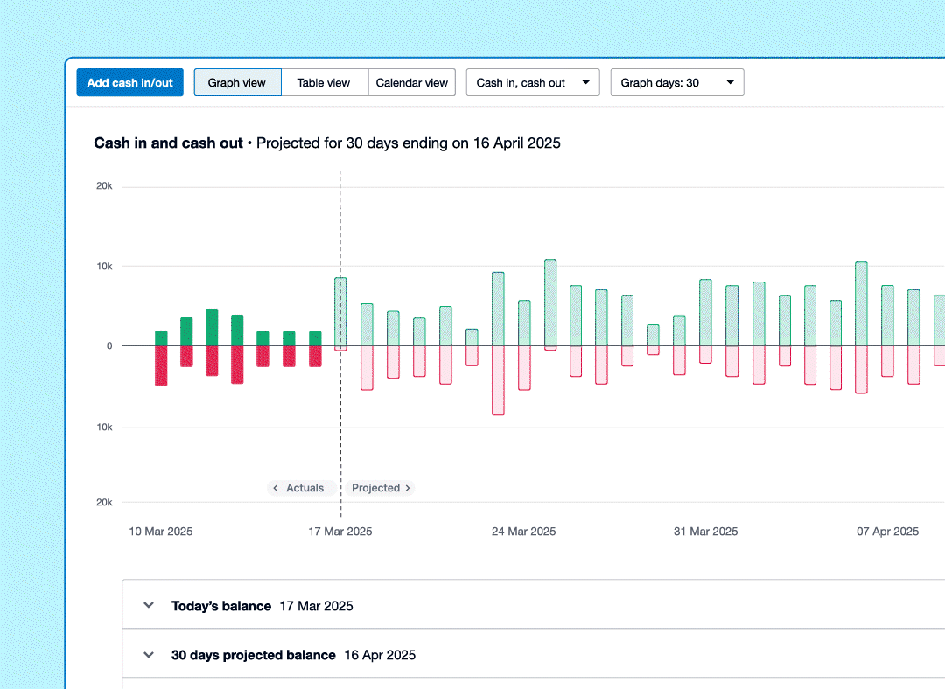Click the Projected right-arrow pill
This screenshot has width=945, height=689.
point(381,488)
